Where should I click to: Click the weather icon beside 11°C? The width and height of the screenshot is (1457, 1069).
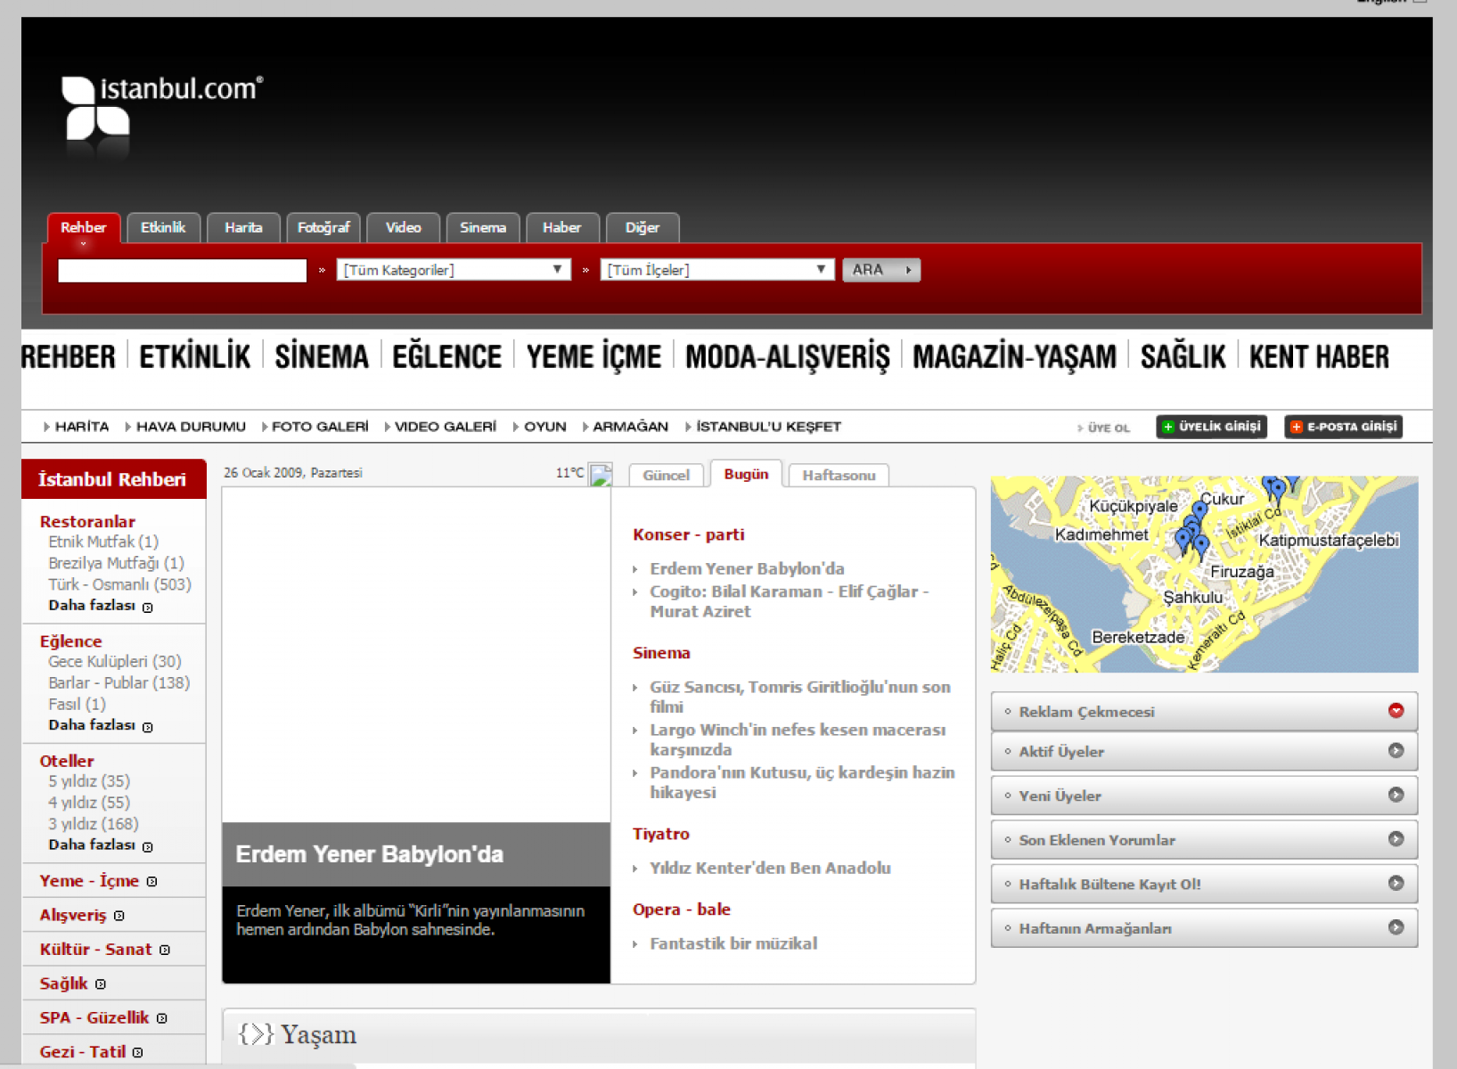coord(601,474)
